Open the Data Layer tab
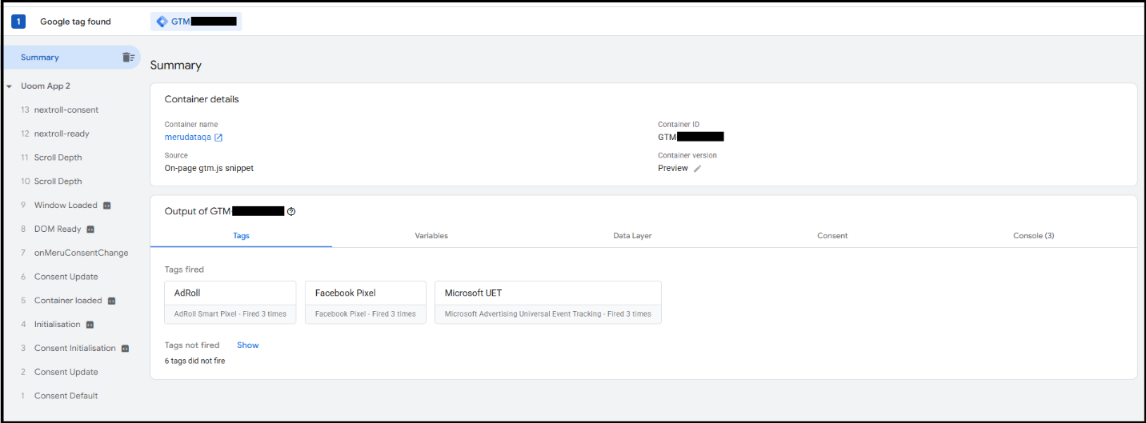The width and height of the screenshot is (1146, 423). (x=632, y=236)
